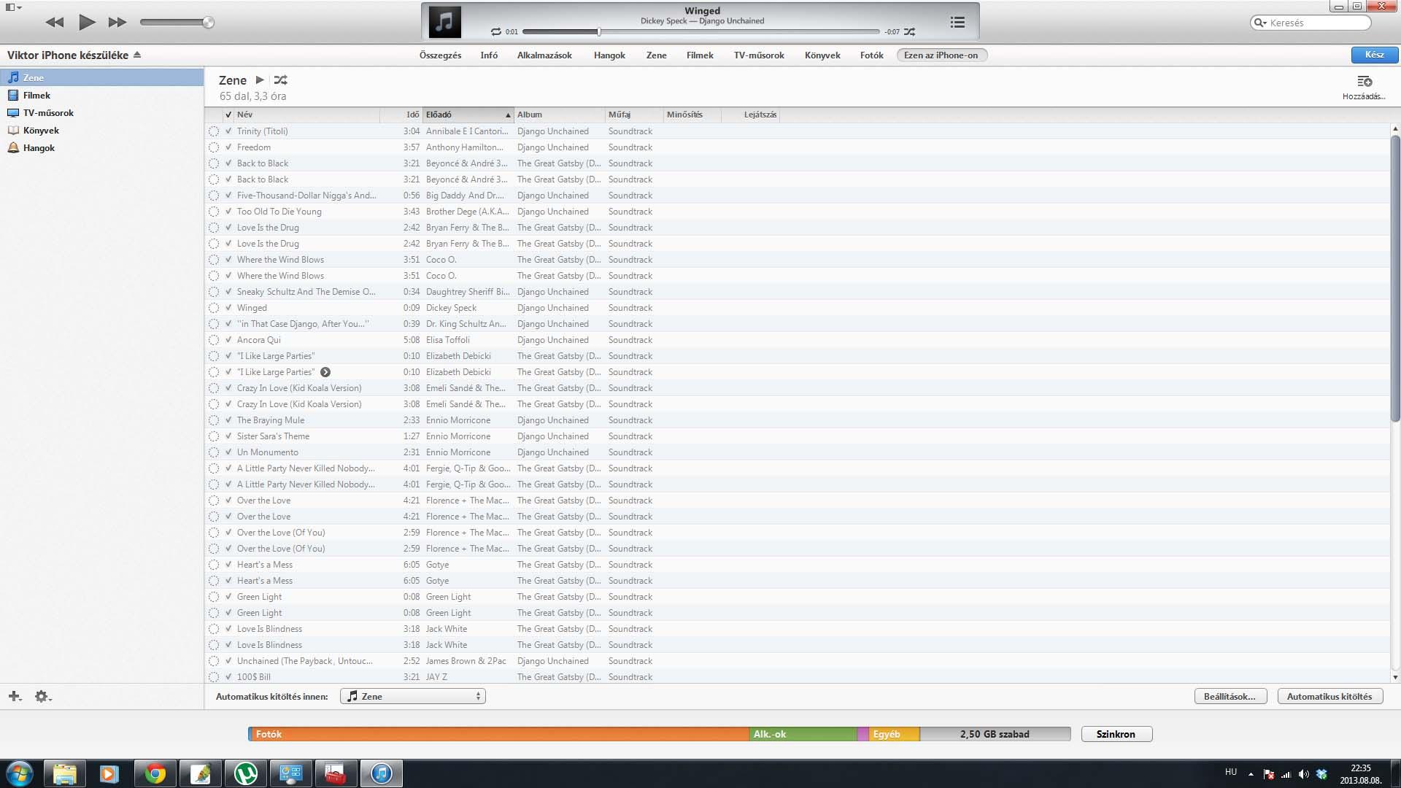Click the sync status circle for Trinity (Titoli)
1401x788 pixels.
tap(214, 131)
